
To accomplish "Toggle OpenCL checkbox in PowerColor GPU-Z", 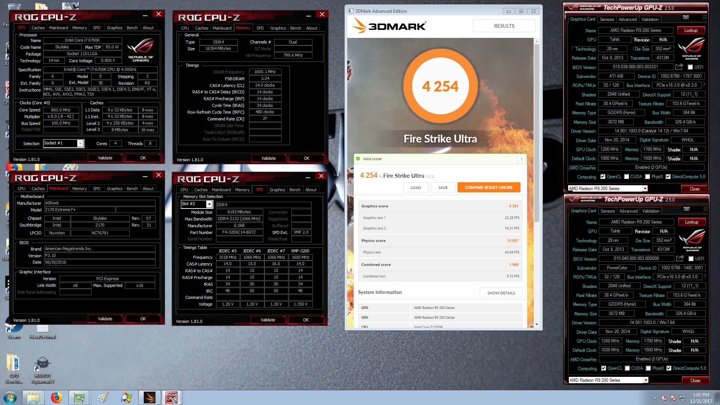I will [x=603, y=368].
